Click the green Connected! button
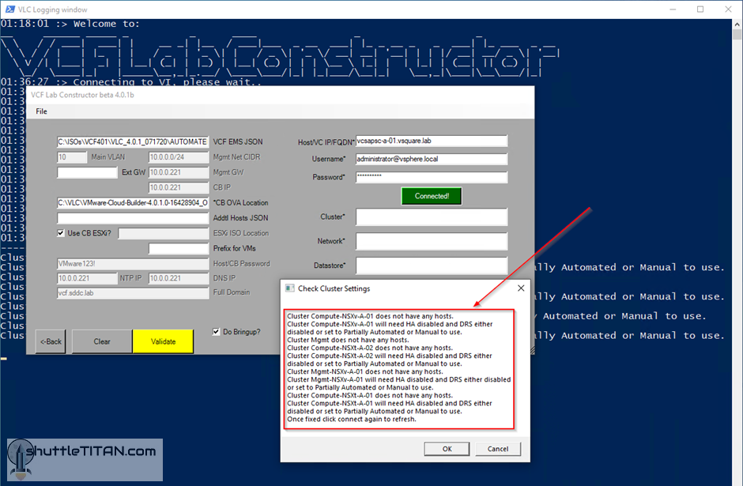The image size is (743, 486). [x=432, y=196]
